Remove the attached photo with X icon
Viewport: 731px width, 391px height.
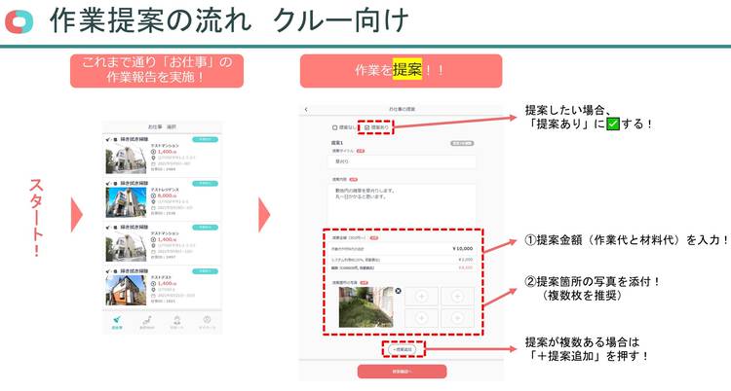398,291
